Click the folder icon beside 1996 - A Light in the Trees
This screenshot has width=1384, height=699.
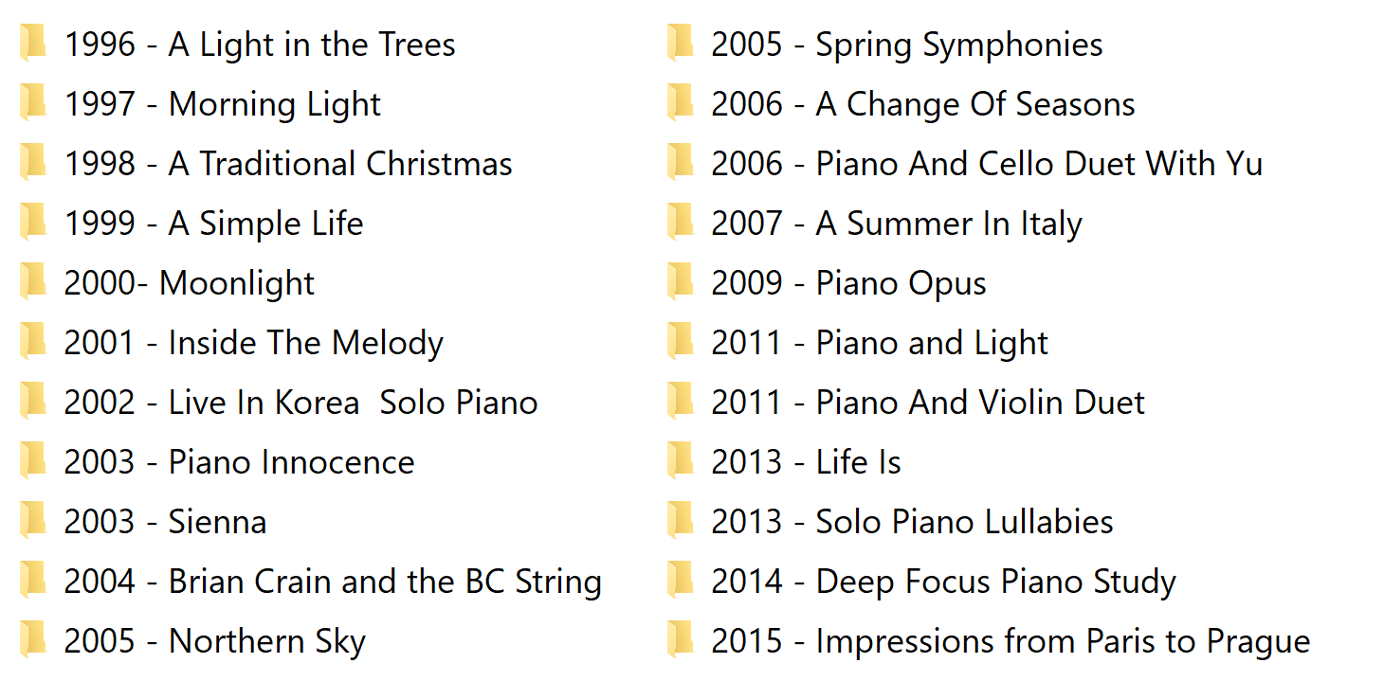pos(33,44)
